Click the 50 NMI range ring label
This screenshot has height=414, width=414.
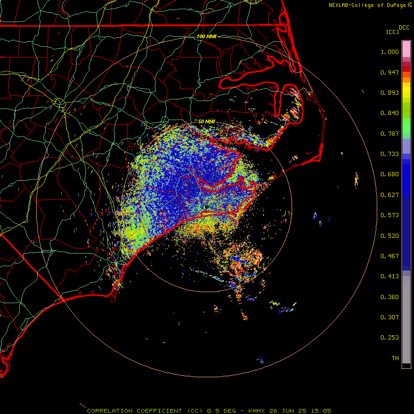click(207, 122)
